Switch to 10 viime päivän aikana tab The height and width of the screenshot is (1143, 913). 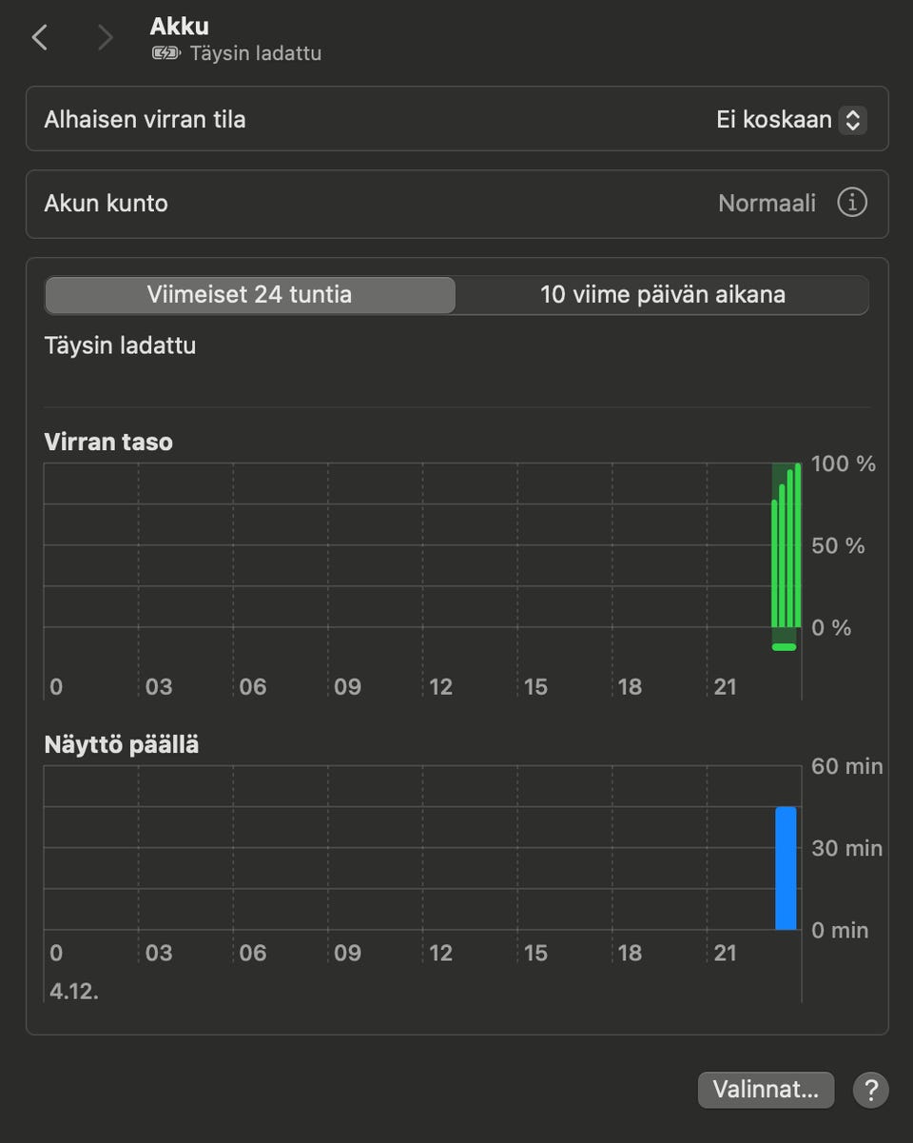(662, 295)
